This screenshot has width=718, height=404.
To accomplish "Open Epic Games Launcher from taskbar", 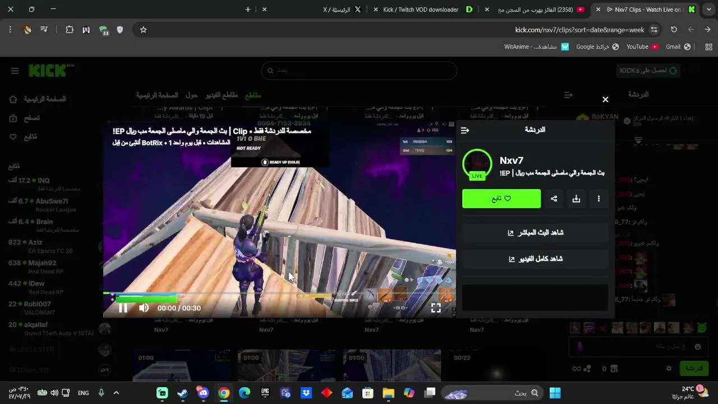I will click(x=265, y=393).
